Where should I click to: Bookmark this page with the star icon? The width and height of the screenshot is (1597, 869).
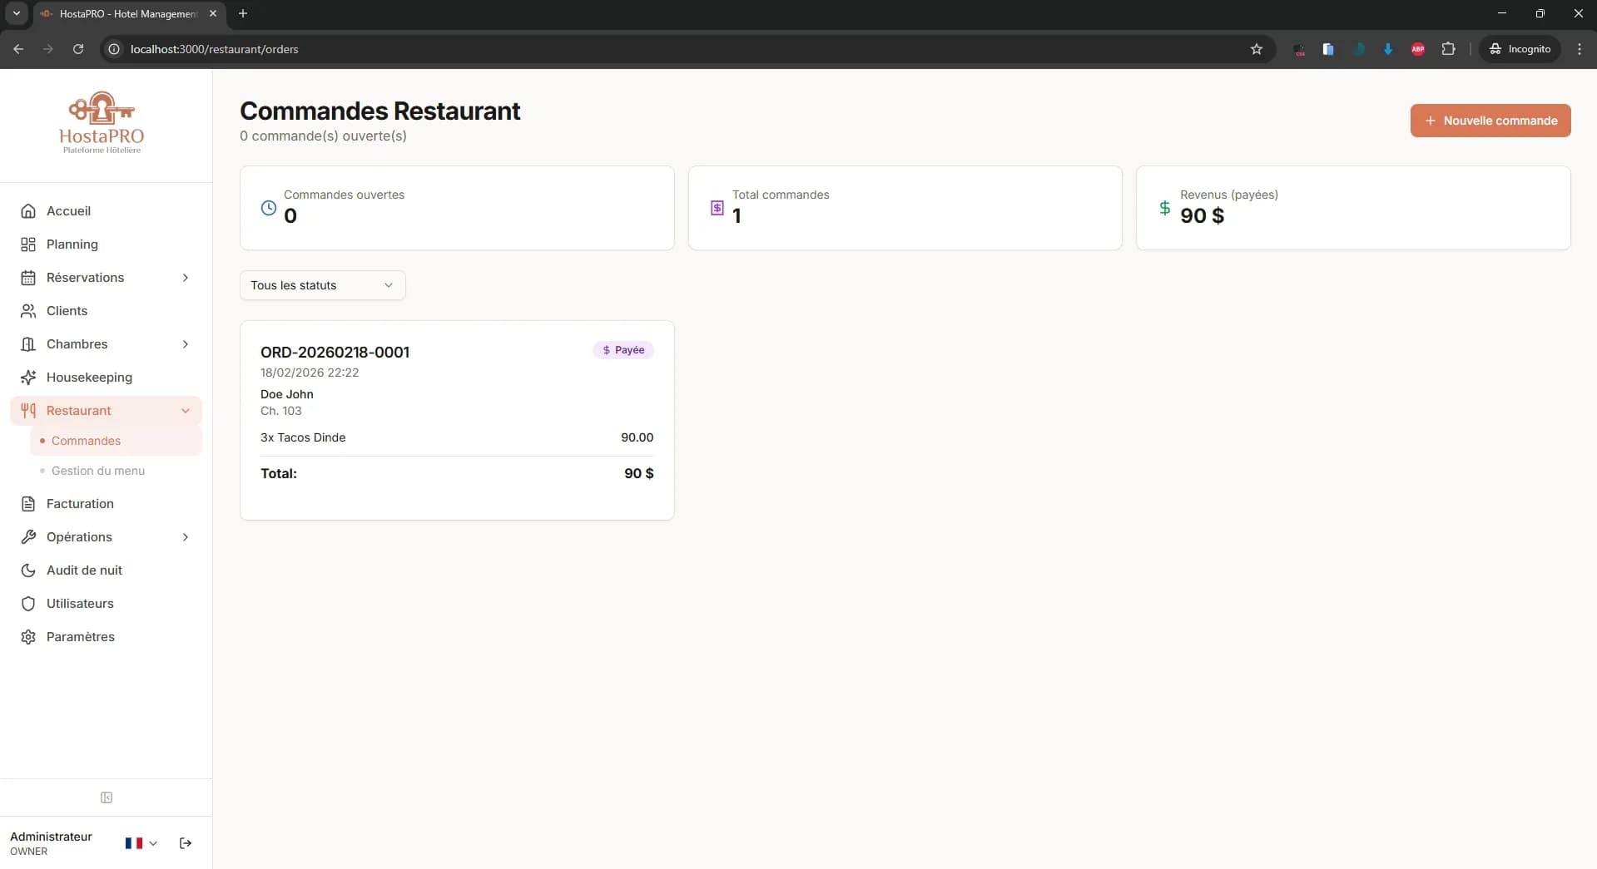(1256, 49)
